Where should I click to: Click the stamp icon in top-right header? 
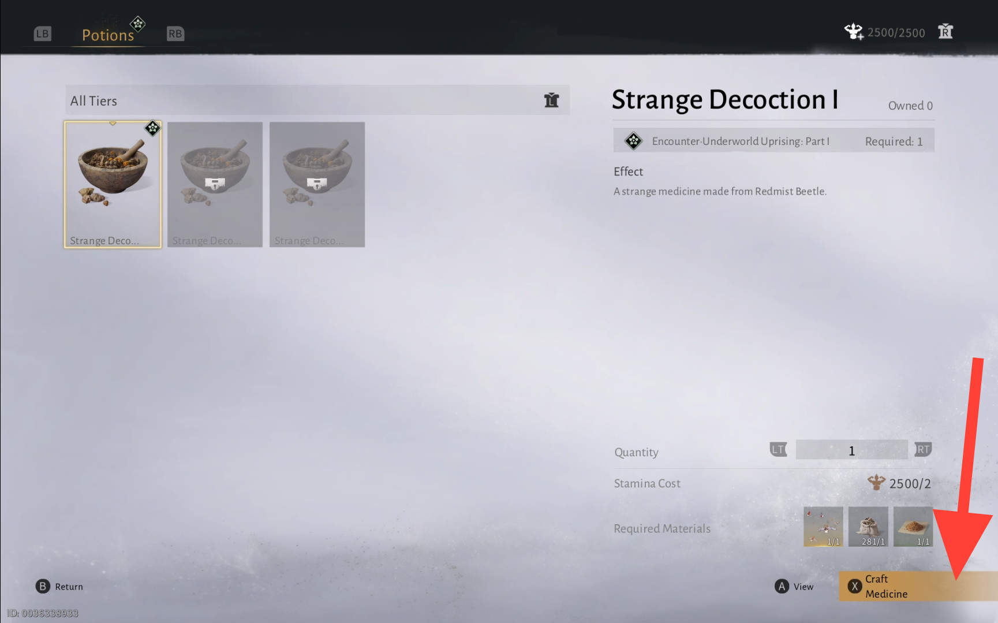point(945,31)
